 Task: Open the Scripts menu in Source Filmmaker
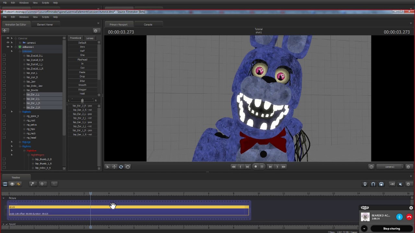click(45, 17)
